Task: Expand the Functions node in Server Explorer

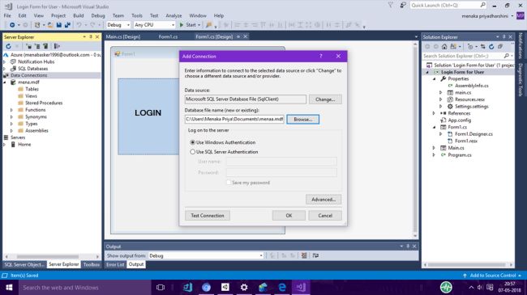Action: tap(11, 110)
